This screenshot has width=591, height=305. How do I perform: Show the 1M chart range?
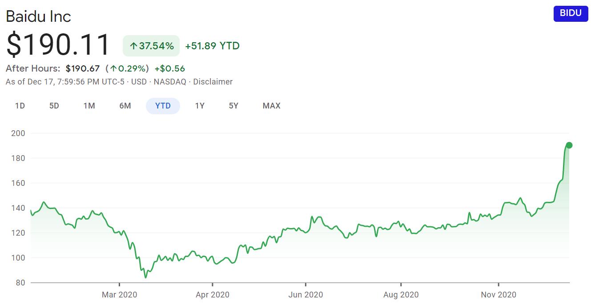pyautogui.click(x=89, y=106)
